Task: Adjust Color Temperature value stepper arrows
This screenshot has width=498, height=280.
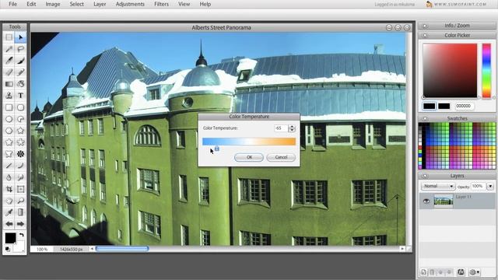Action: [292, 128]
